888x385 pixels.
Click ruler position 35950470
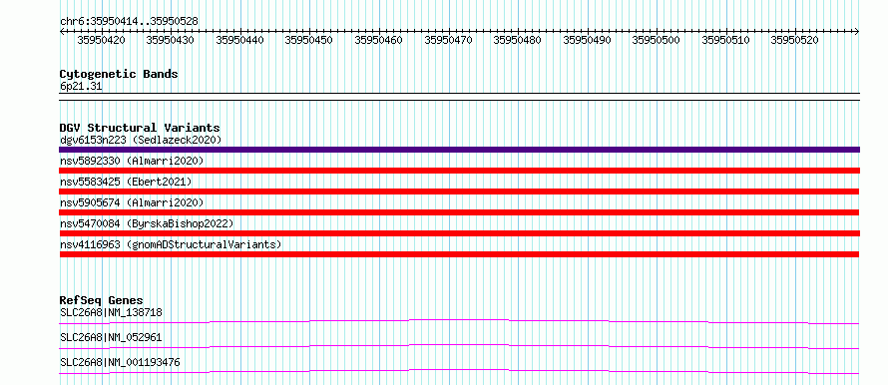448,40
